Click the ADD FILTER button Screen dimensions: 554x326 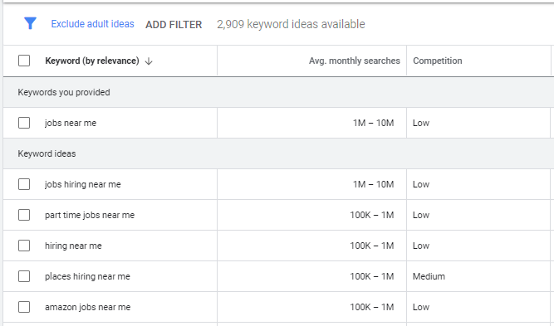pos(174,24)
